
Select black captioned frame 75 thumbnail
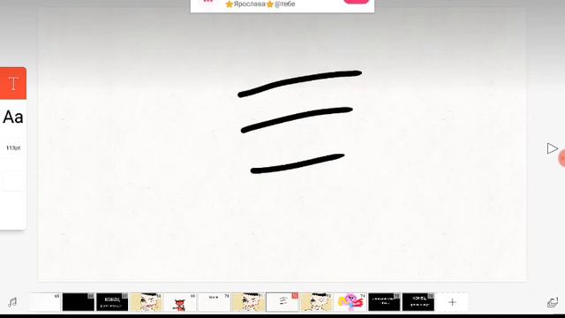(384, 302)
